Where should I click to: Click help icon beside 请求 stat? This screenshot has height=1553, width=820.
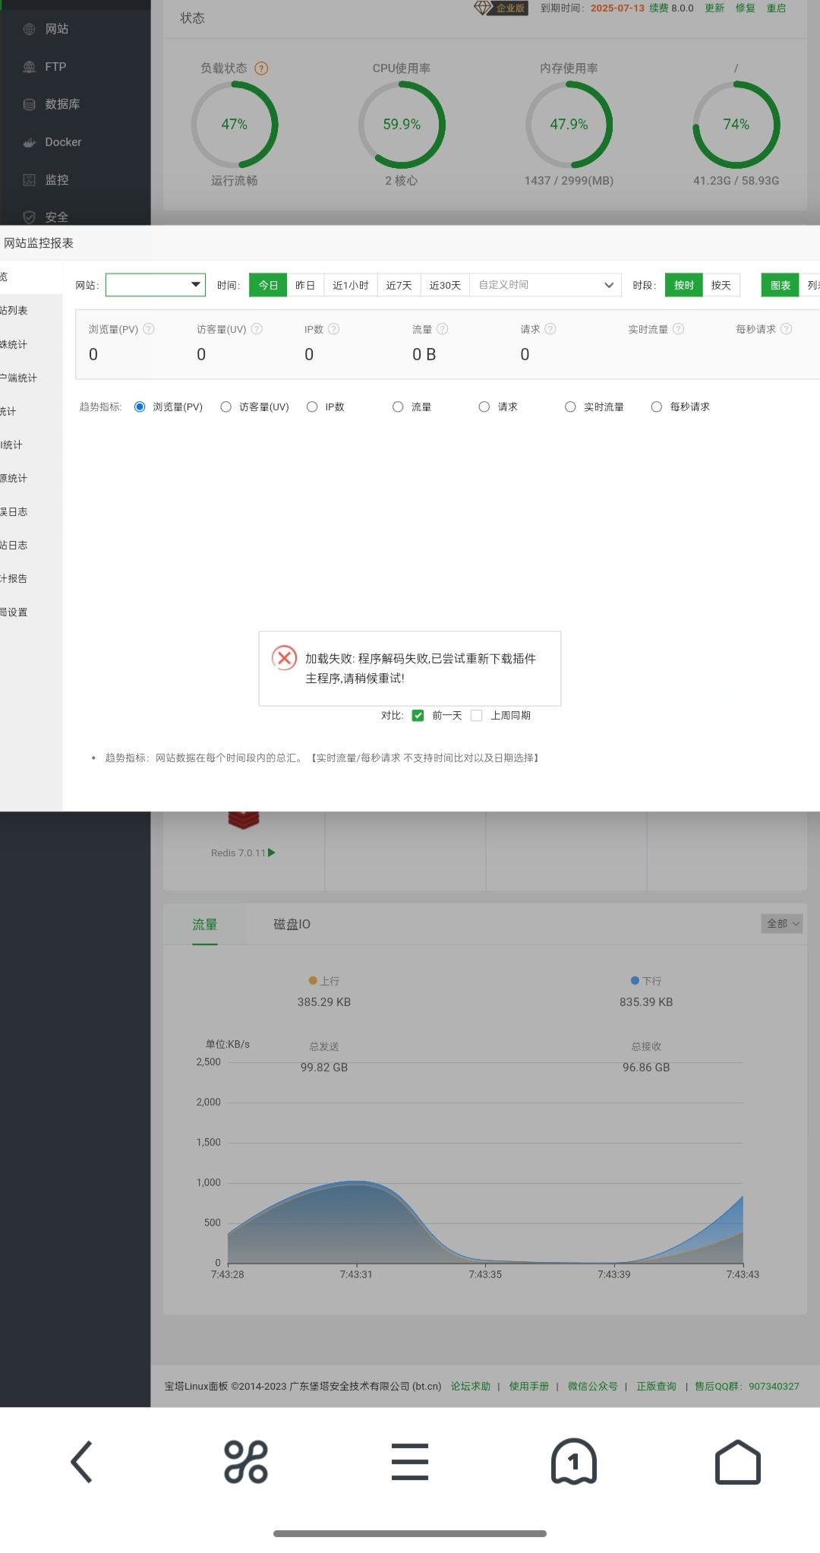tap(550, 329)
